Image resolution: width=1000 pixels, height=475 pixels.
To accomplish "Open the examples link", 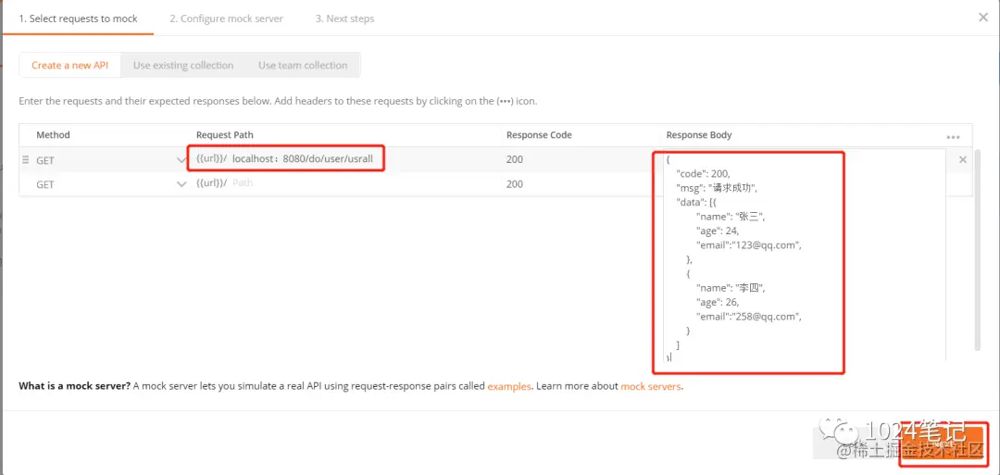I will [x=509, y=386].
